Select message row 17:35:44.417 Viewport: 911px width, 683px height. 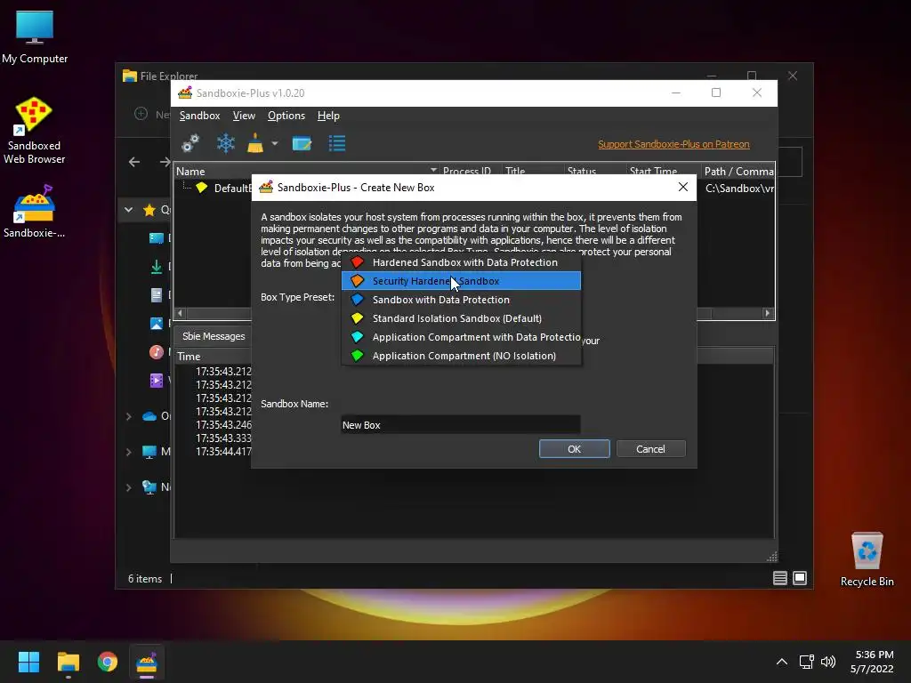223,451
